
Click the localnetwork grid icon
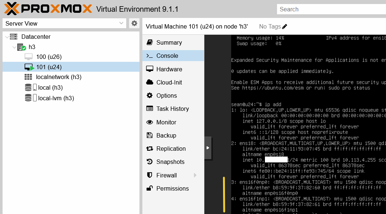pos(28,77)
